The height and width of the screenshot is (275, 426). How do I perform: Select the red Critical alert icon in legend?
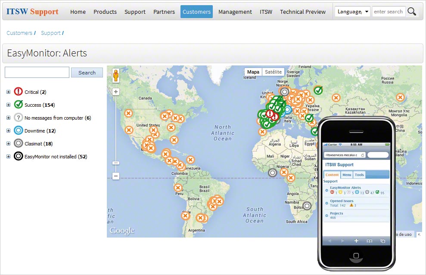18,92
